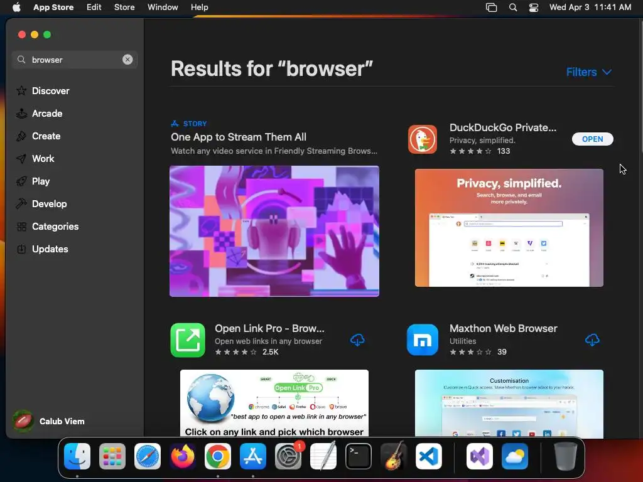The width and height of the screenshot is (643, 482).
Task: Clear the browser search text
Action: coord(127,60)
